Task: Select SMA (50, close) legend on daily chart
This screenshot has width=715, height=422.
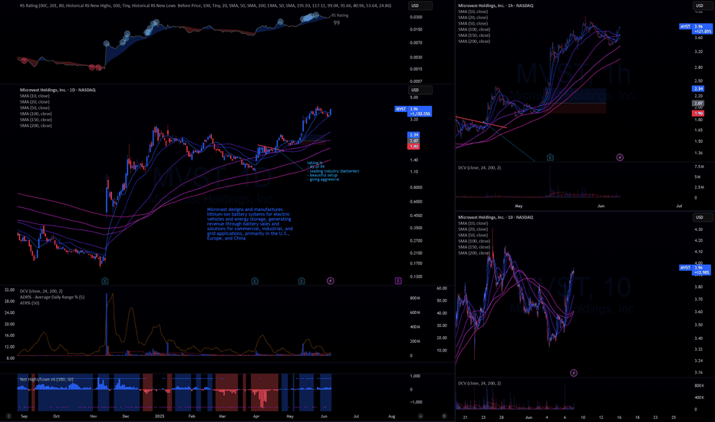Action: click(35, 107)
